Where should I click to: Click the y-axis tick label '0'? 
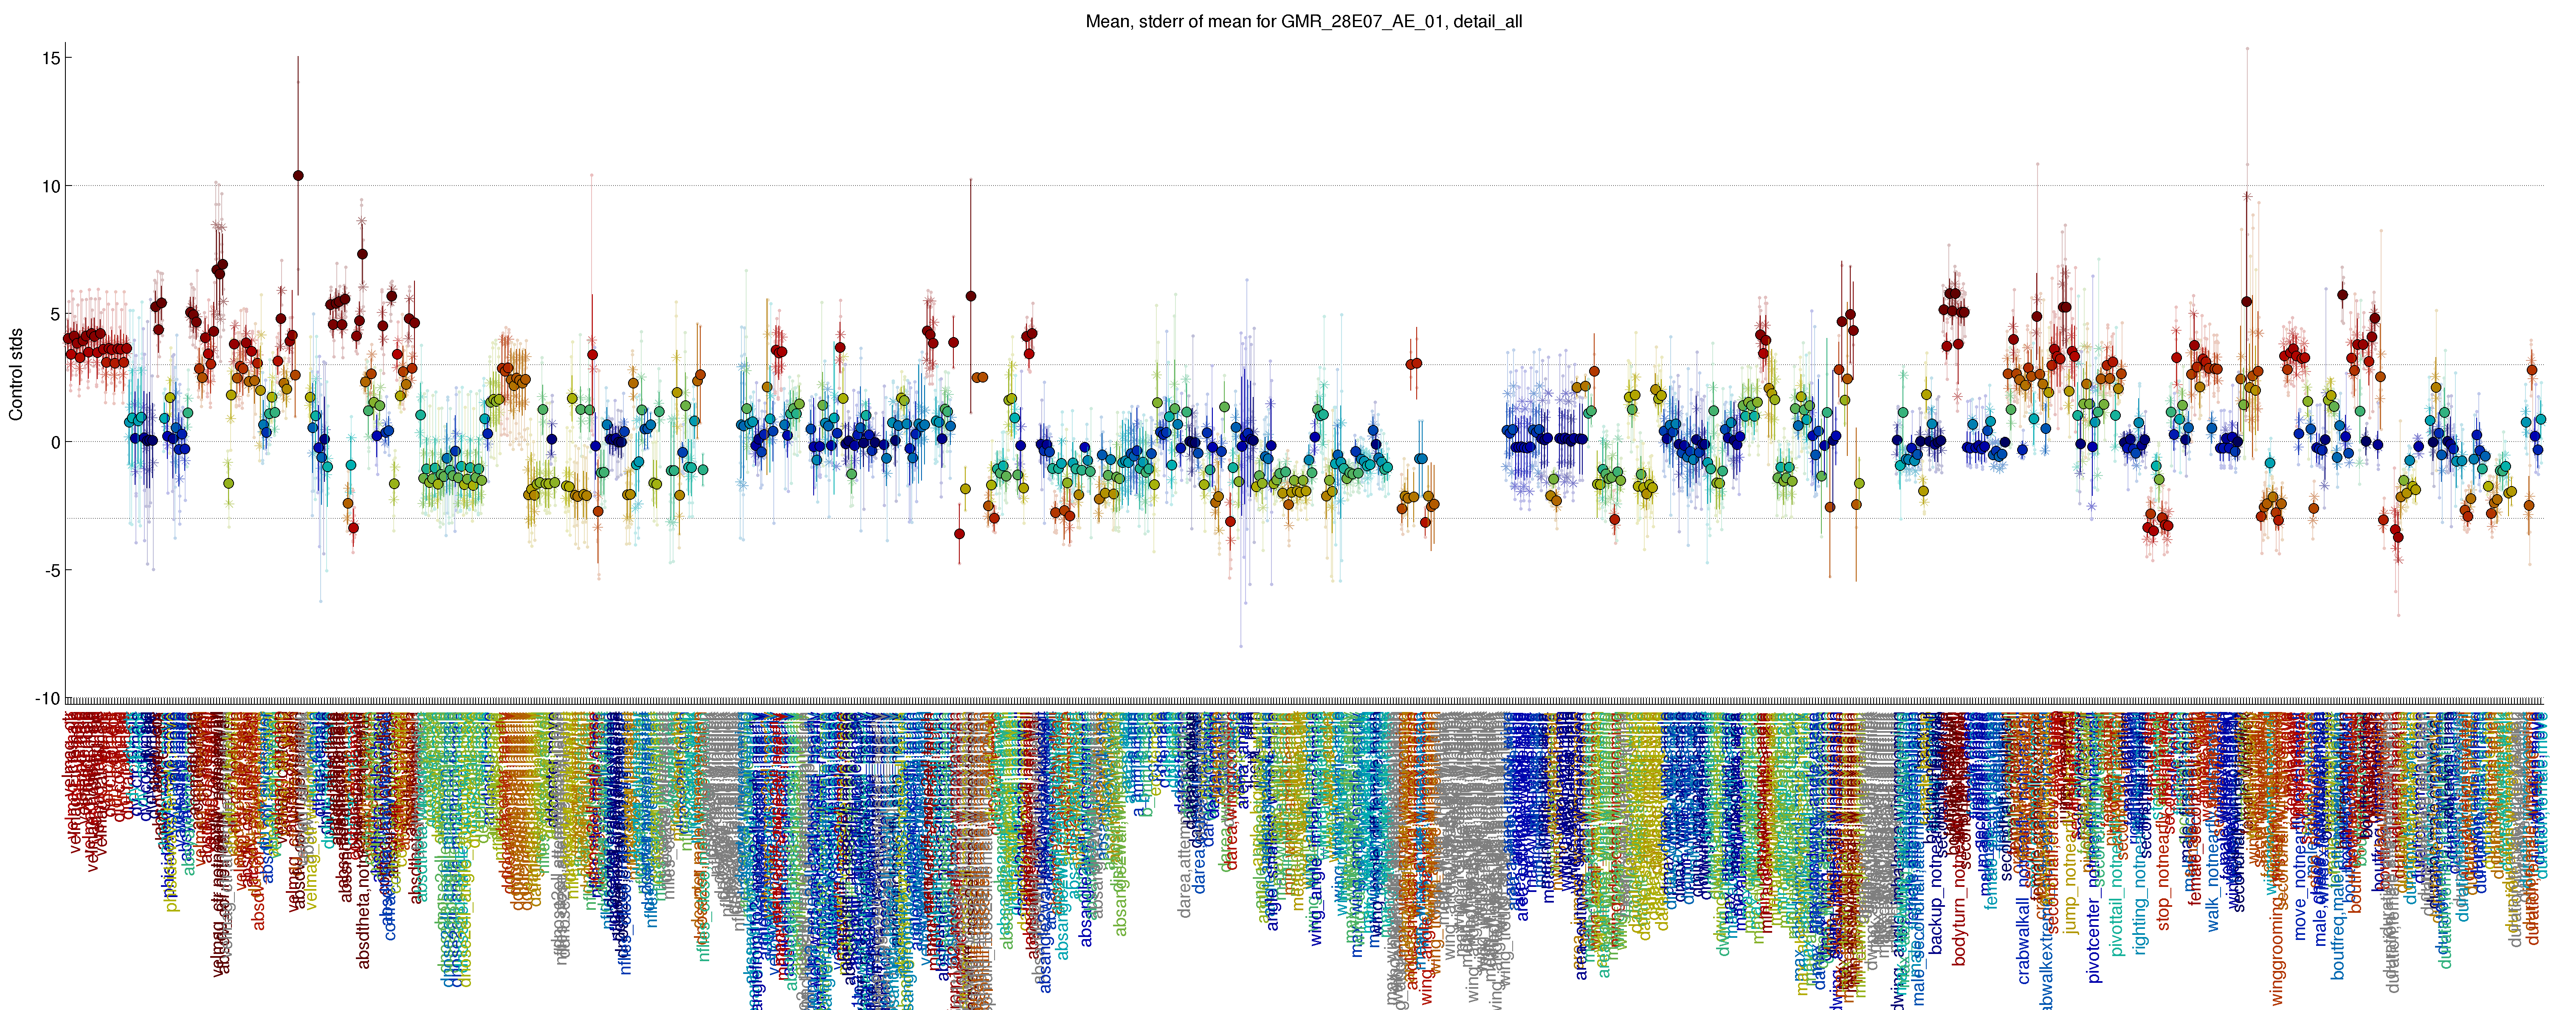pyautogui.click(x=56, y=442)
